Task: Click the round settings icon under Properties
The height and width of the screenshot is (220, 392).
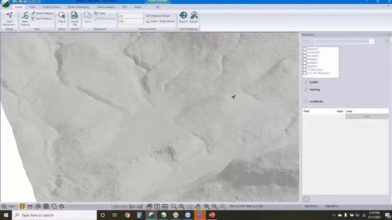Action: point(306,199)
